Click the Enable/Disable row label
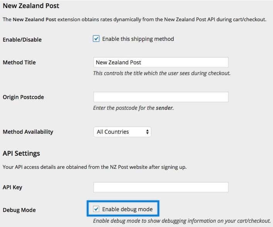Viewport: 273px width, 227px height. (x=22, y=39)
